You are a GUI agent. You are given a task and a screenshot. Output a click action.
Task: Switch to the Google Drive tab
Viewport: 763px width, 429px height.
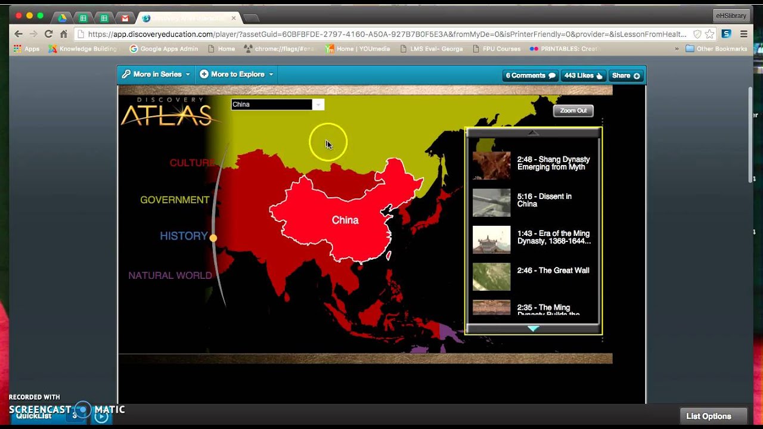tap(62, 18)
